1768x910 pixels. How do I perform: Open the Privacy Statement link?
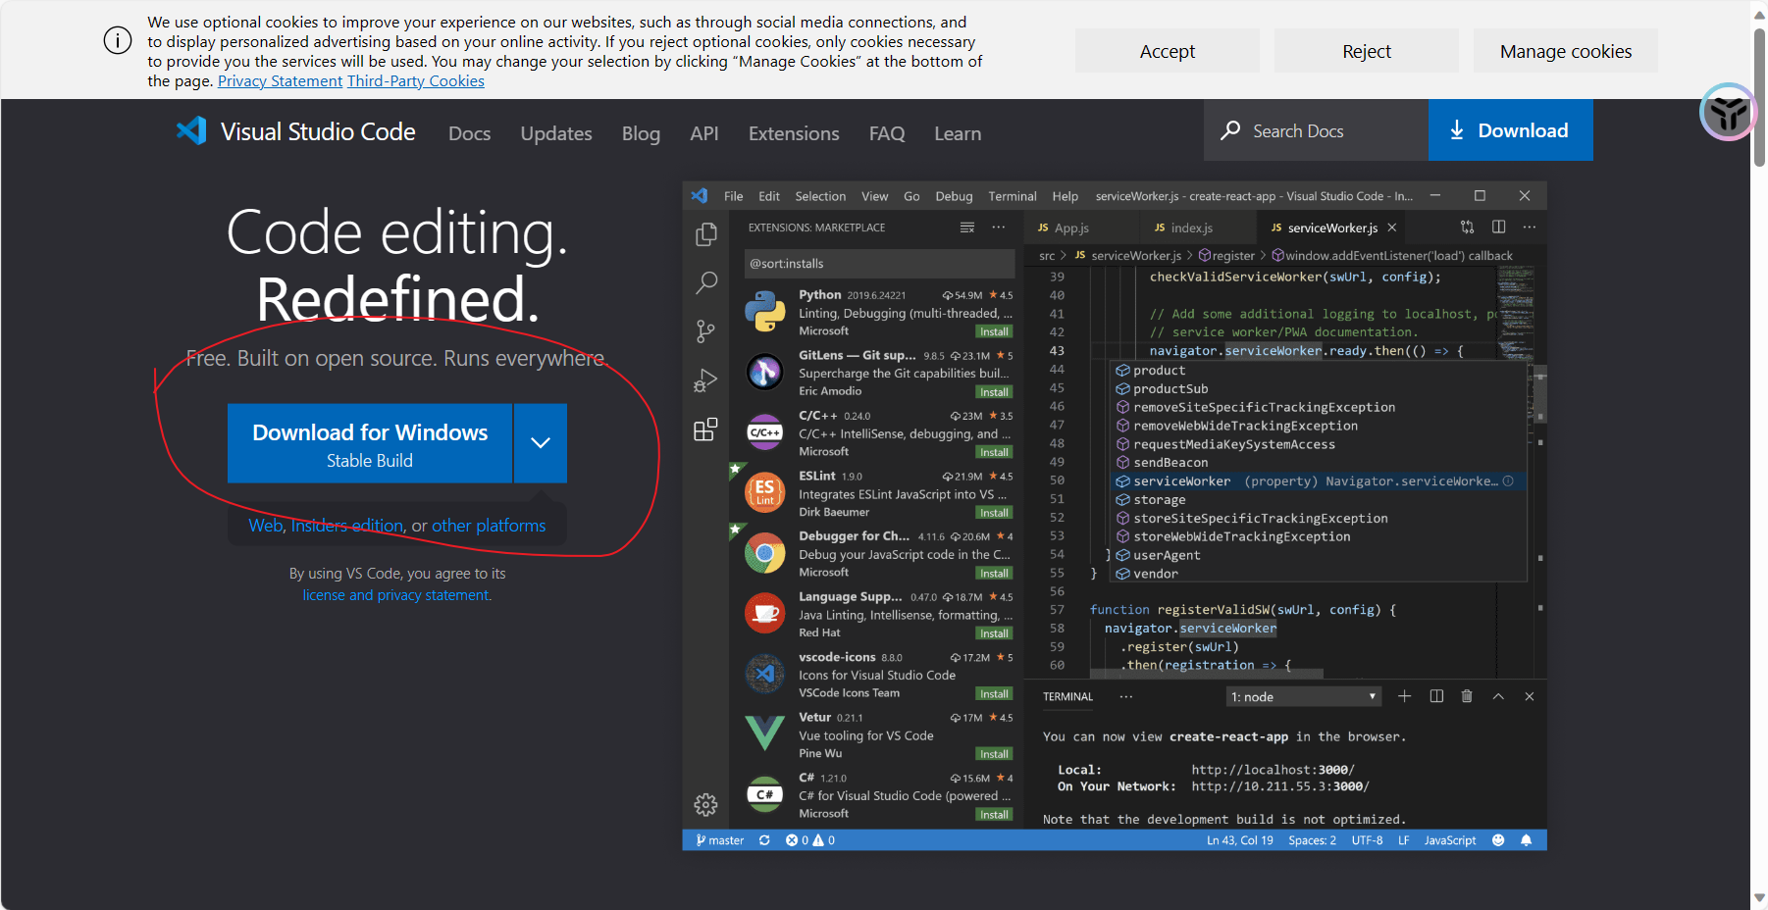(x=280, y=81)
